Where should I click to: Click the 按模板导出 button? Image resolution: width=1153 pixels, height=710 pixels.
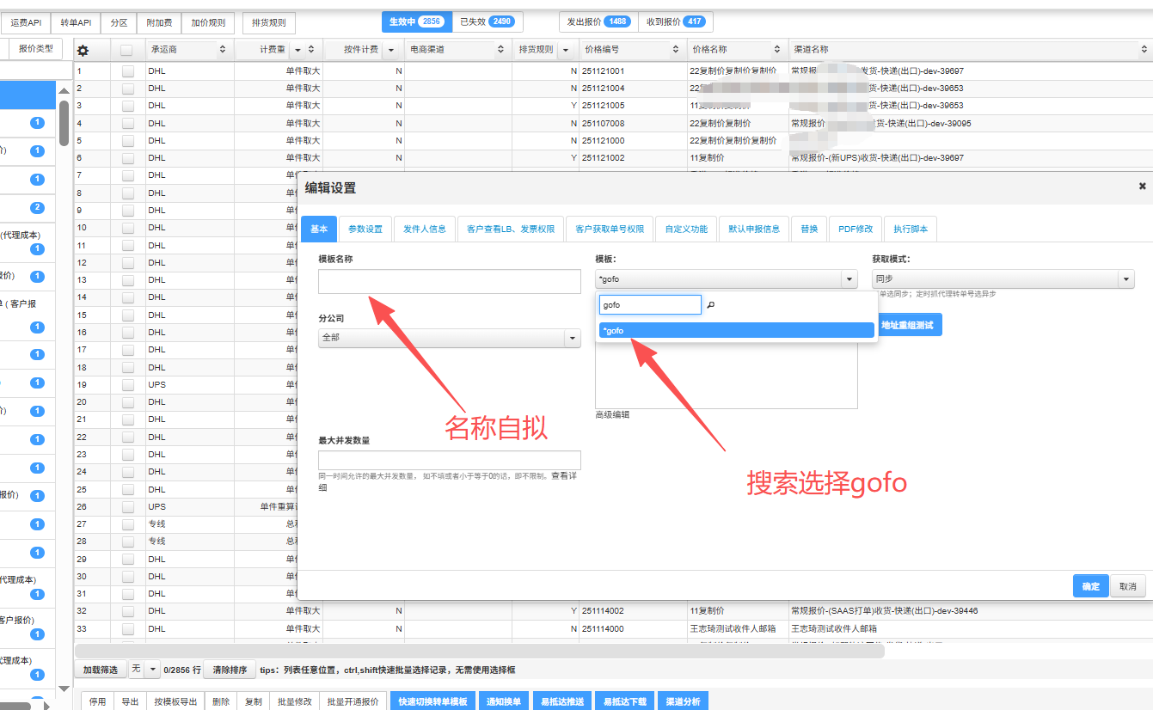click(x=175, y=701)
